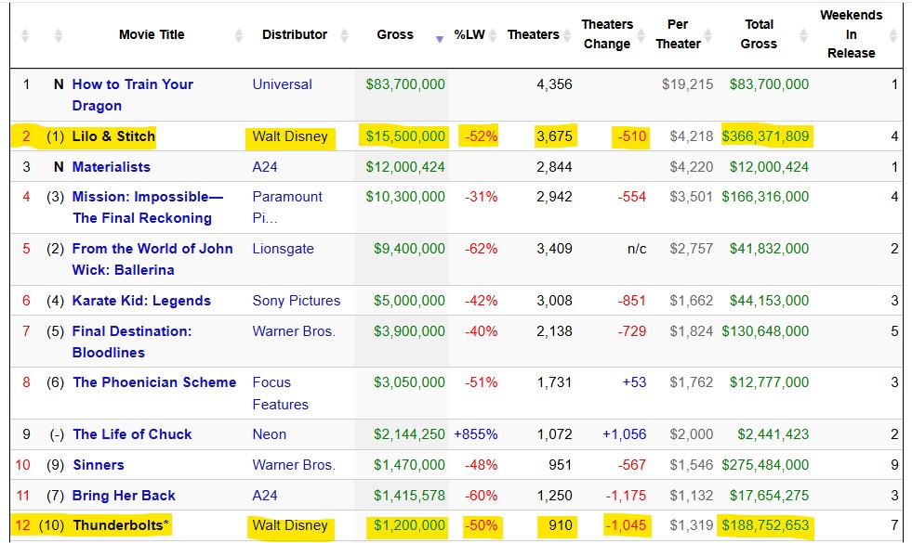This screenshot has width=912, height=543.
Task: Click Walt Disney in the Lilo & Stitch row
Action: (x=290, y=136)
